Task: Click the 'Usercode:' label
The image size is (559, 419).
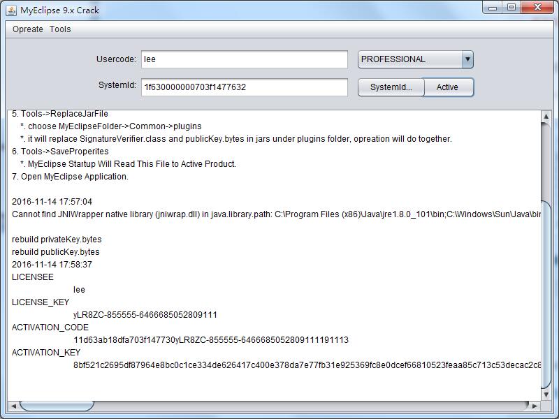Action: tap(116, 59)
